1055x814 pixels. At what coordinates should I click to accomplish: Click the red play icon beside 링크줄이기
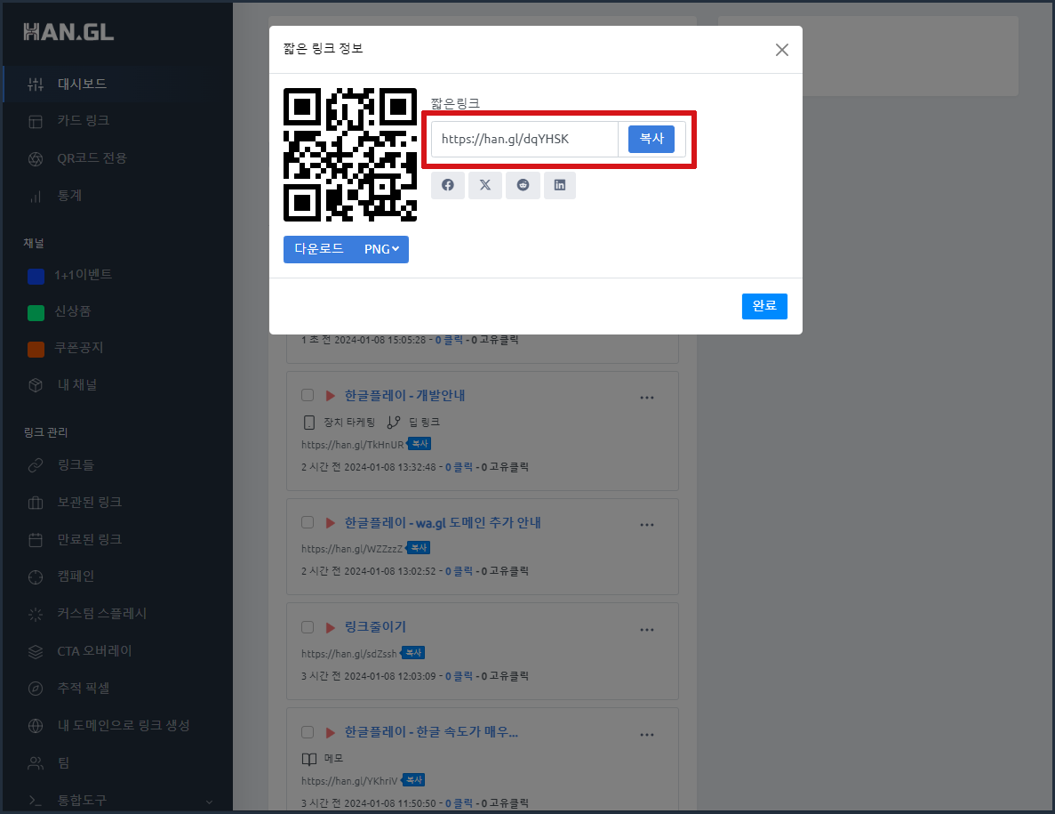(x=331, y=627)
